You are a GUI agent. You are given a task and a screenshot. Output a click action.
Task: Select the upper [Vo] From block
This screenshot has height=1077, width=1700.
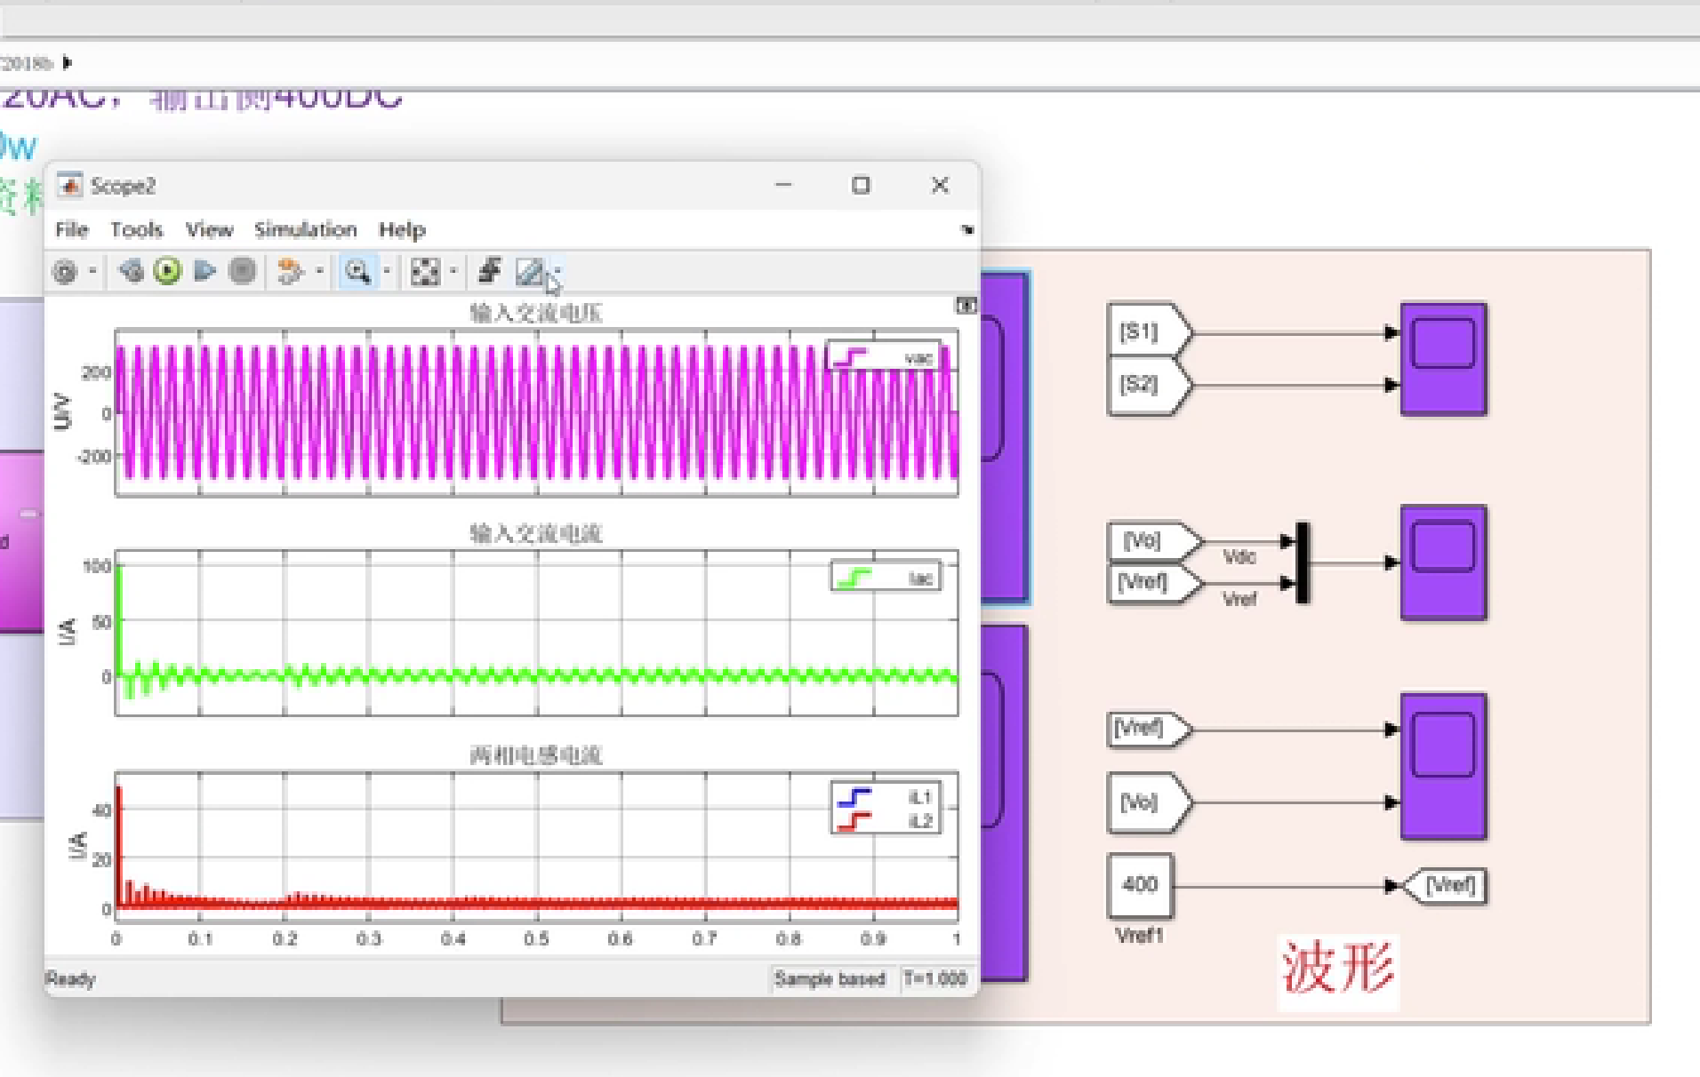click(x=1155, y=541)
